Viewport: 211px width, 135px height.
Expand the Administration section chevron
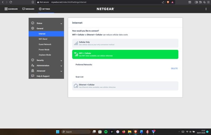pyautogui.click(x=61, y=66)
